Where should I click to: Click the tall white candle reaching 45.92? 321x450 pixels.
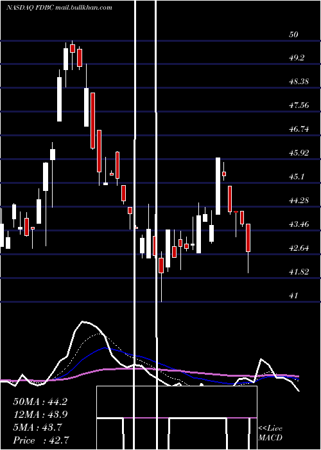coord(218,186)
